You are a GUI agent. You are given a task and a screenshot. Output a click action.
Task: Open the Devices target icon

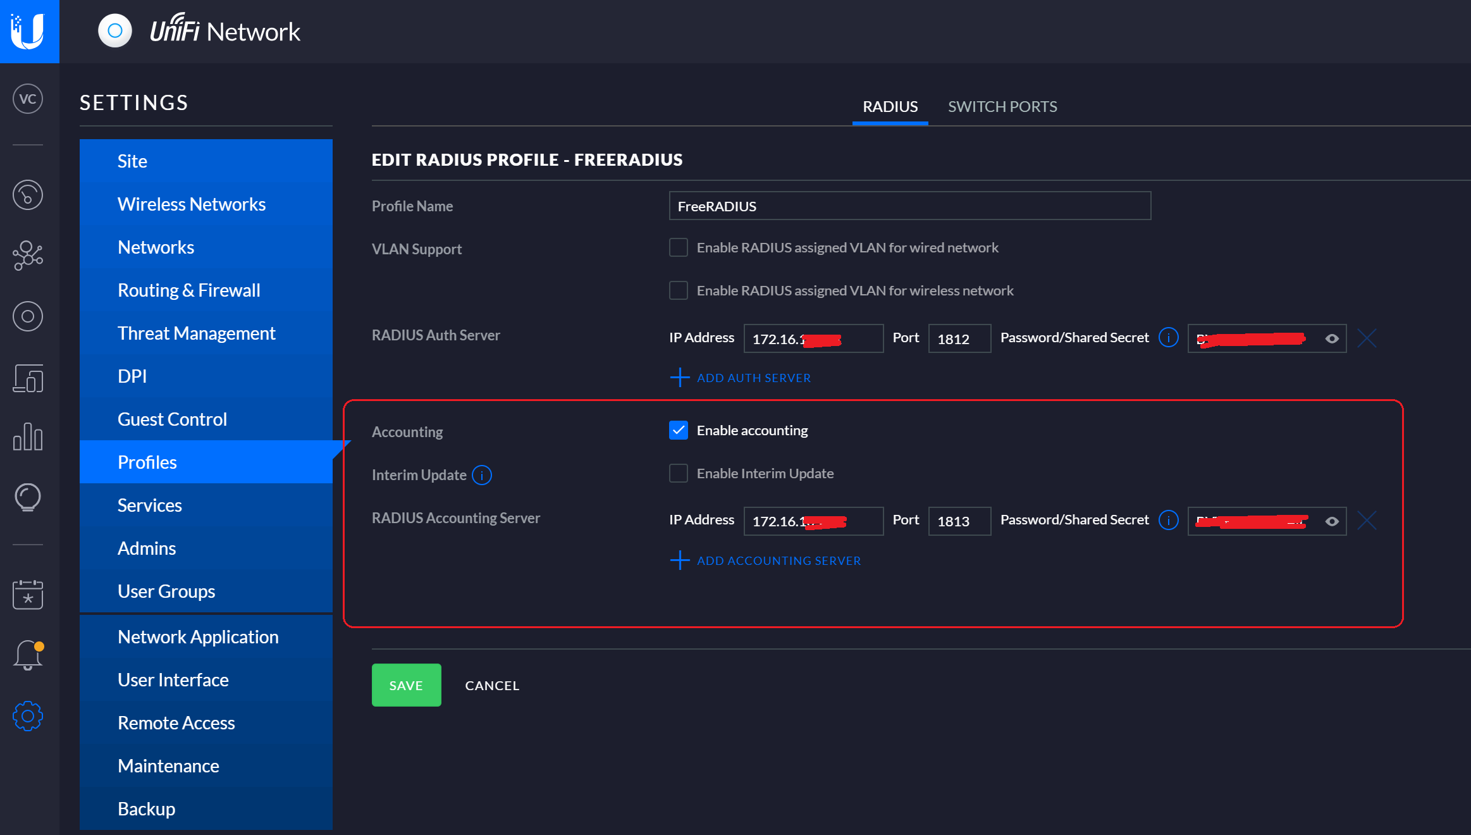tap(28, 316)
